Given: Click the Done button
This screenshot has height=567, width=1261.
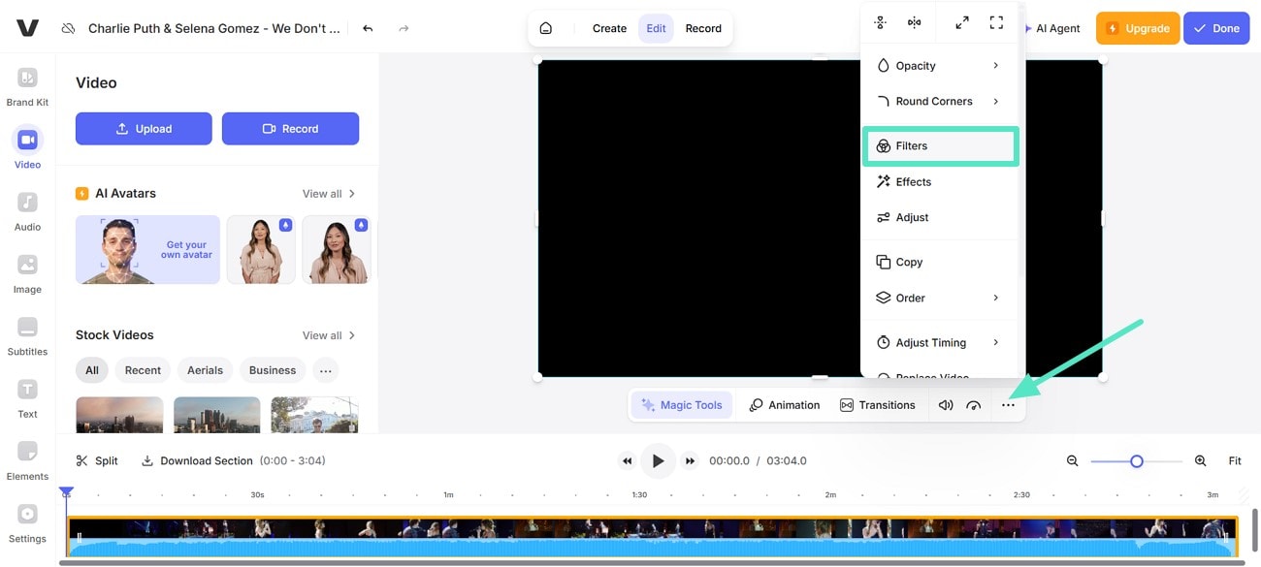Looking at the screenshot, I should (x=1216, y=28).
